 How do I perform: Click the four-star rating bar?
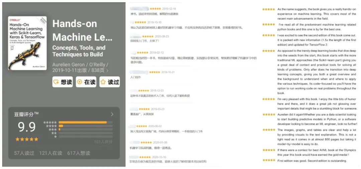(86, 126)
